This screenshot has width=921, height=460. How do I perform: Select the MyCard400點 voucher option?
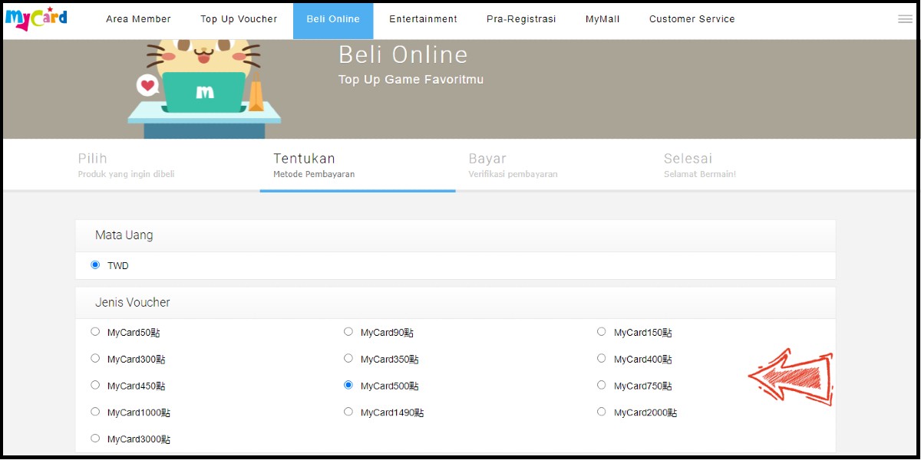click(602, 358)
